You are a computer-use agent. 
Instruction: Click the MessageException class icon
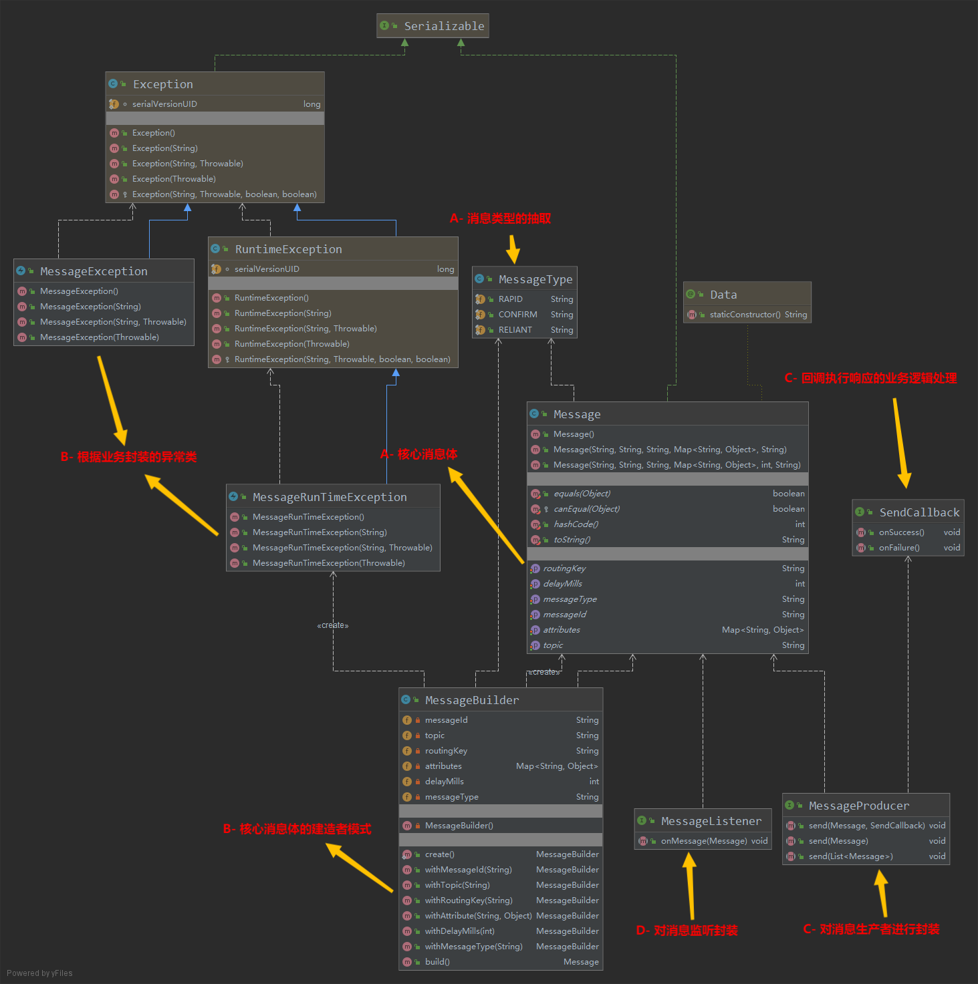coord(21,271)
